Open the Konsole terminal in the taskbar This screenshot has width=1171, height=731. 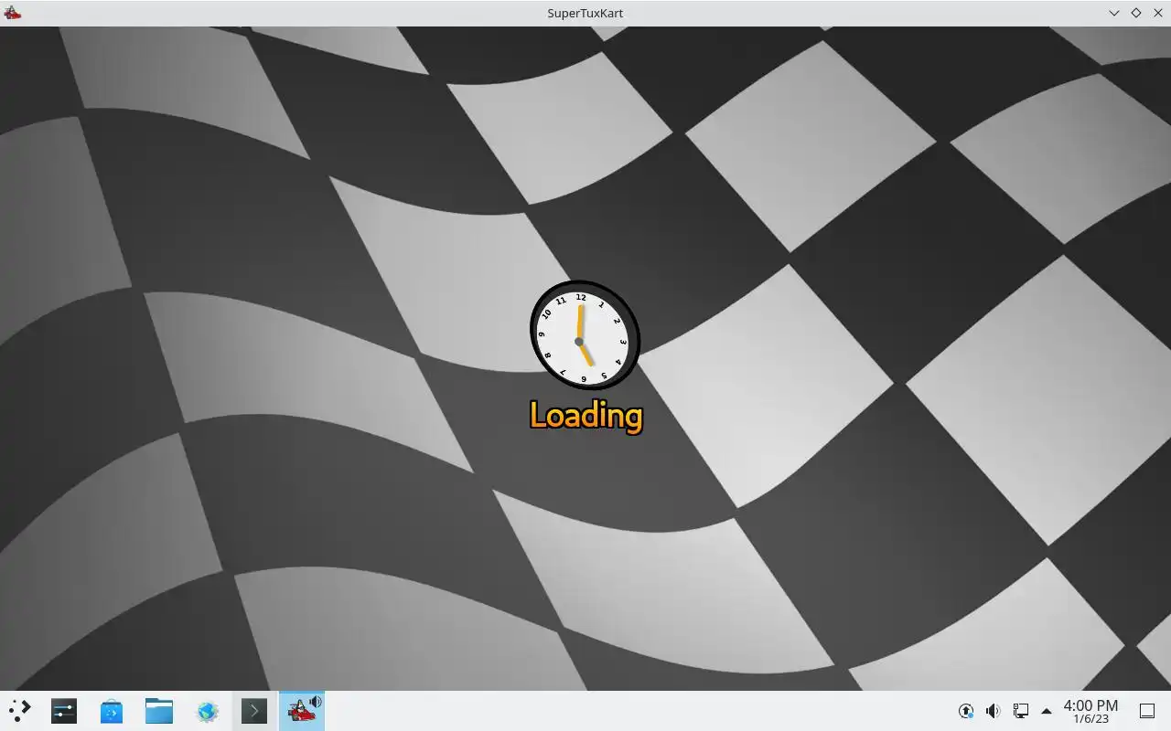click(254, 711)
